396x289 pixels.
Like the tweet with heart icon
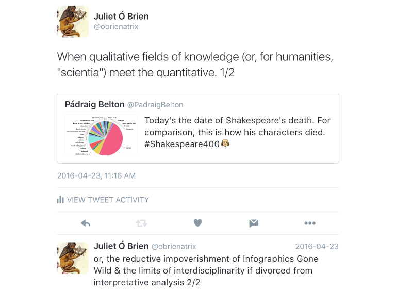point(197,223)
